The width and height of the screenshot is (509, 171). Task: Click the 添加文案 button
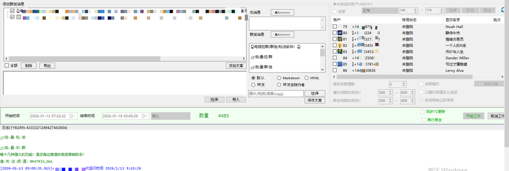[x=236, y=66]
